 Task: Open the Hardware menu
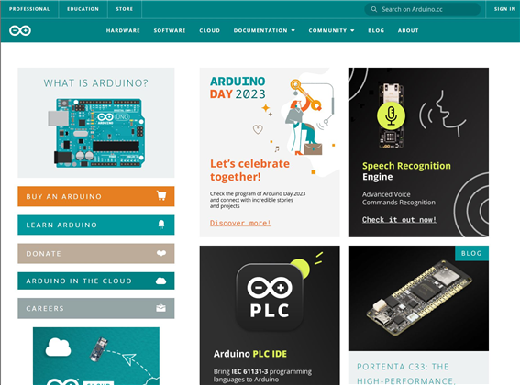point(123,30)
